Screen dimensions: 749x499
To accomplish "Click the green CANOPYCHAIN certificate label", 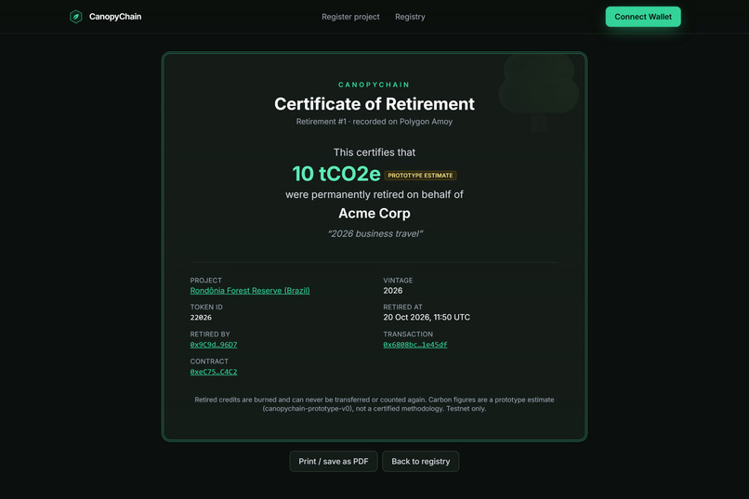I will [374, 85].
